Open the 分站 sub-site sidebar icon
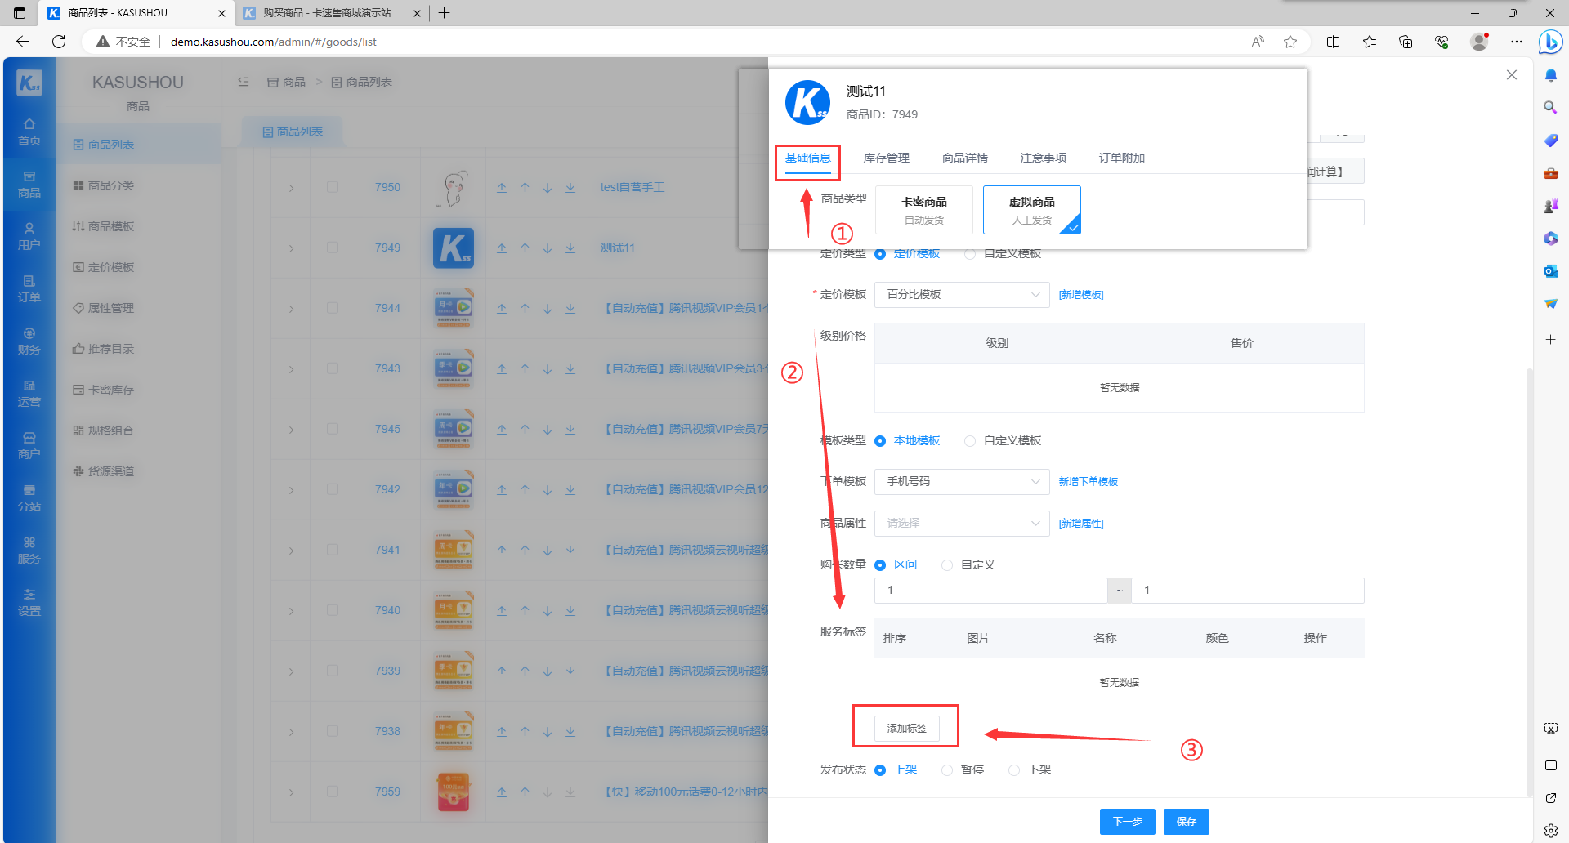The width and height of the screenshot is (1569, 843). pos(29,497)
